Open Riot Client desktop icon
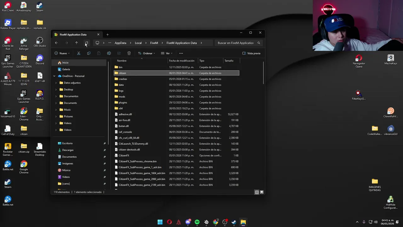This screenshot has height=227, width=403. pos(8,7)
